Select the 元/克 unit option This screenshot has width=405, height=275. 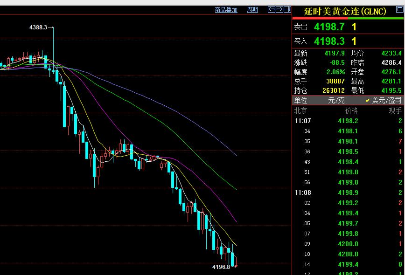pyautogui.click(x=336, y=100)
